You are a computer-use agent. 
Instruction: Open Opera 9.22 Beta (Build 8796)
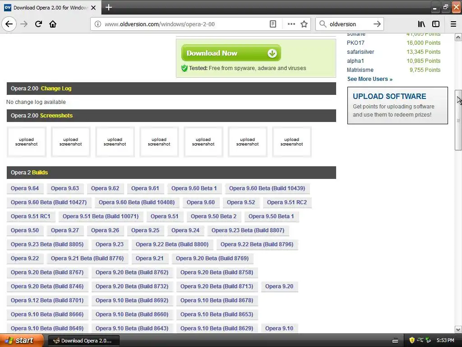point(257,244)
